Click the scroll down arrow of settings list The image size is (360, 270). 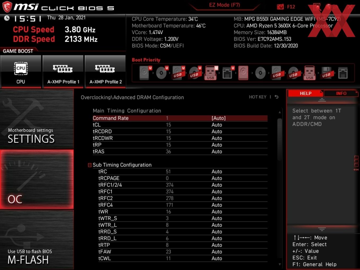coord(280,264)
